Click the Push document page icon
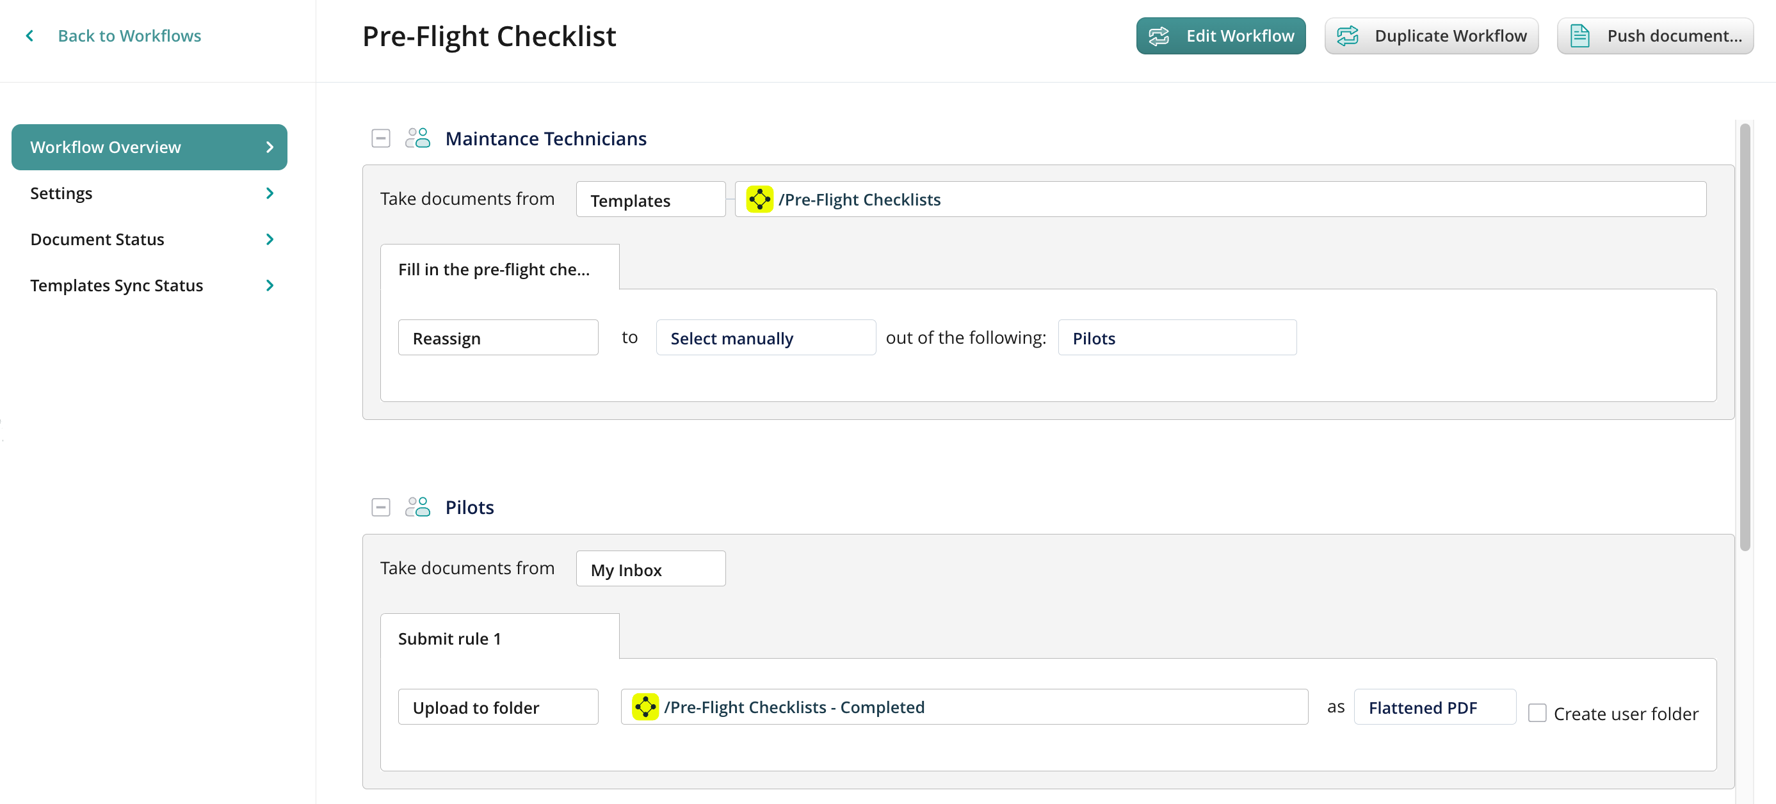Viewport: 1776px width, 804px height. pyautogui.click(x=1579, y=36)
